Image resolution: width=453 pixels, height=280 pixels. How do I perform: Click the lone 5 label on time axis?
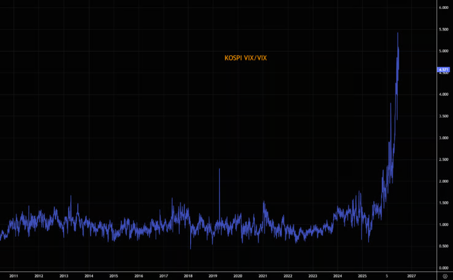click(x=387, y=276)
